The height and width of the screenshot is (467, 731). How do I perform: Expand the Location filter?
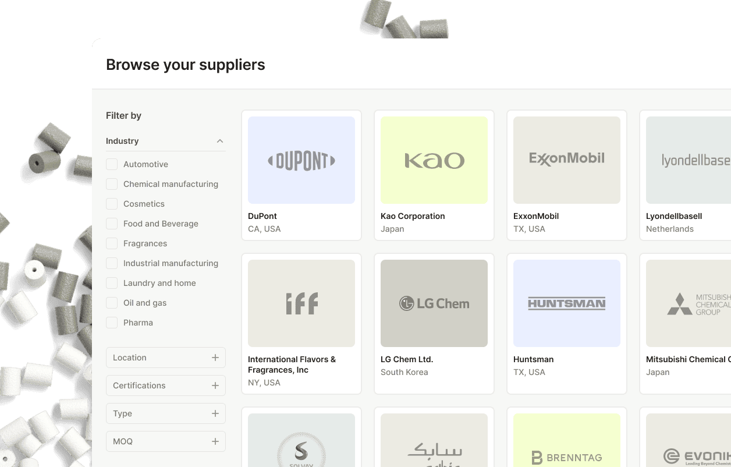point(215,358)
